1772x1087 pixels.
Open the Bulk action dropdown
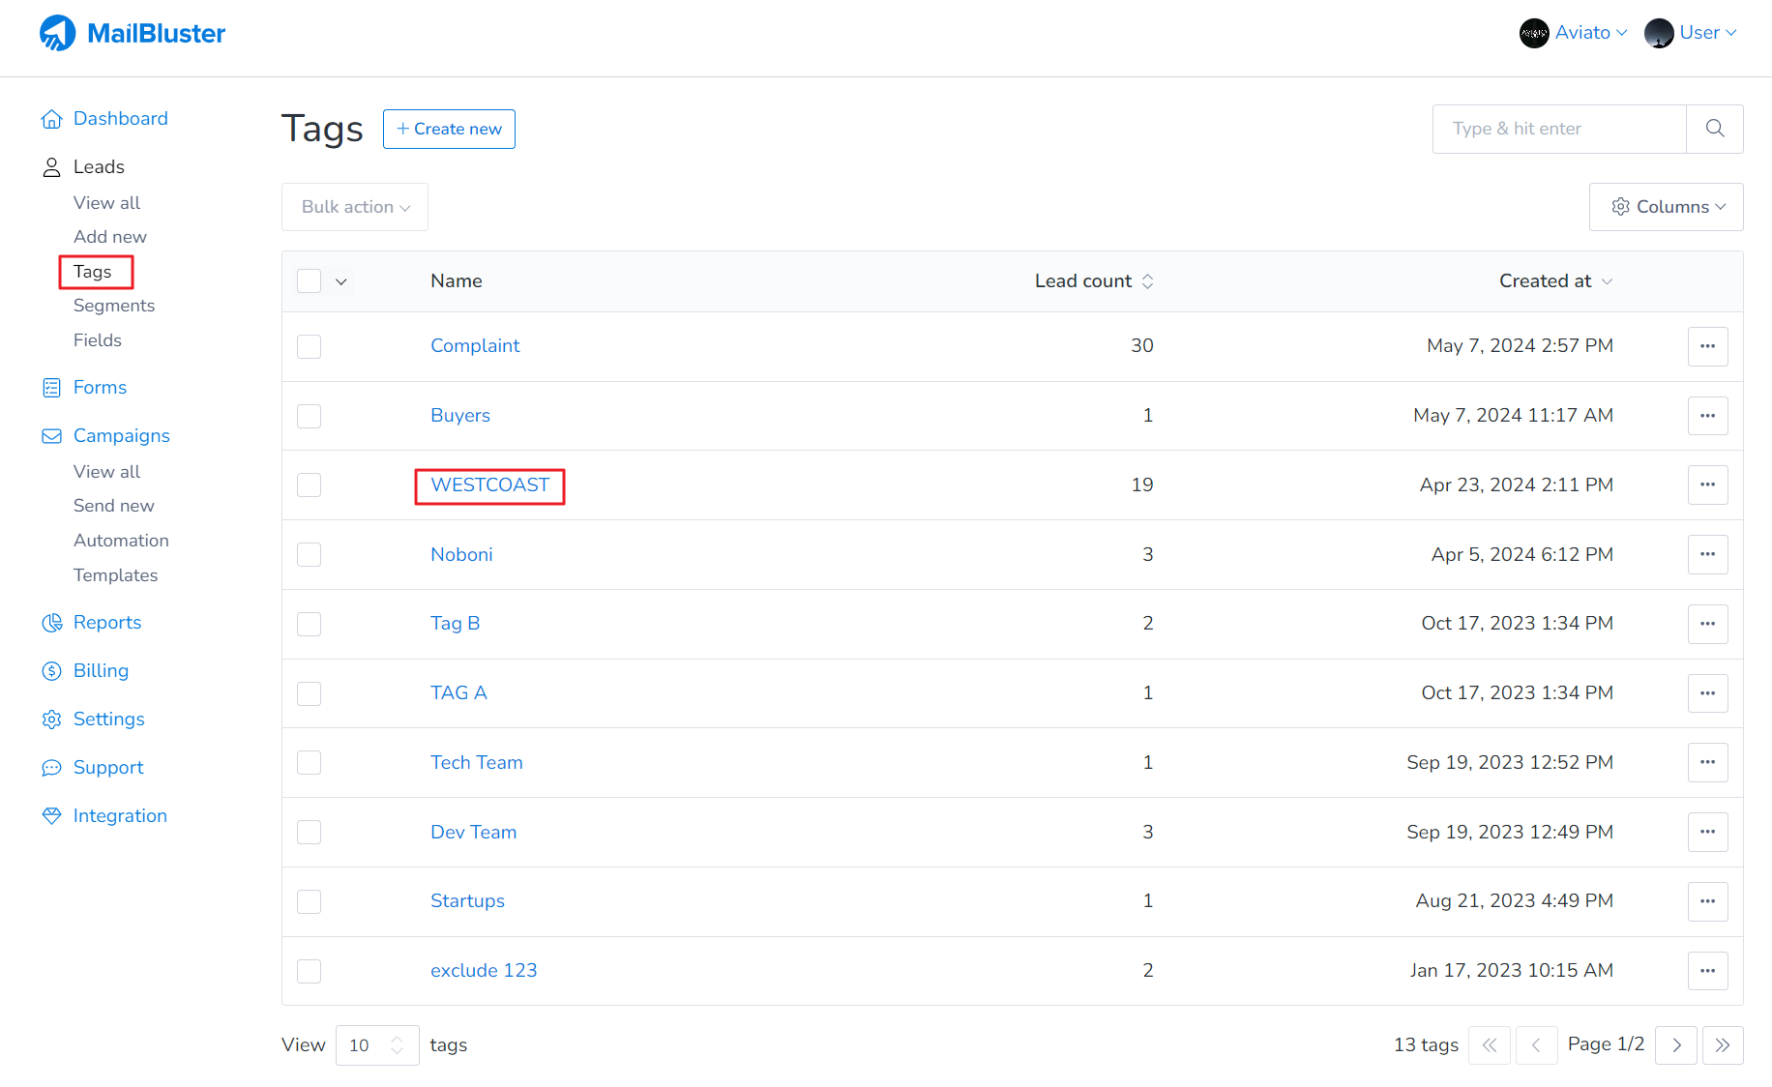click(x=355, y=207)
